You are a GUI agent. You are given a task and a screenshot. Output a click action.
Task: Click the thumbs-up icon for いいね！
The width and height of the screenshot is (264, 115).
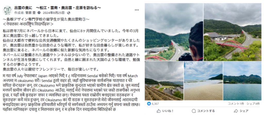(159, 111)
